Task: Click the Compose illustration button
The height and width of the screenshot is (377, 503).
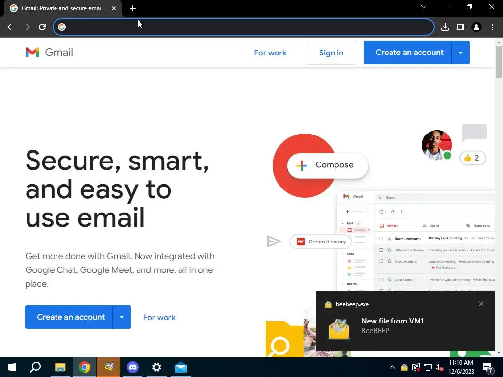Action: [x=328, y=165]
